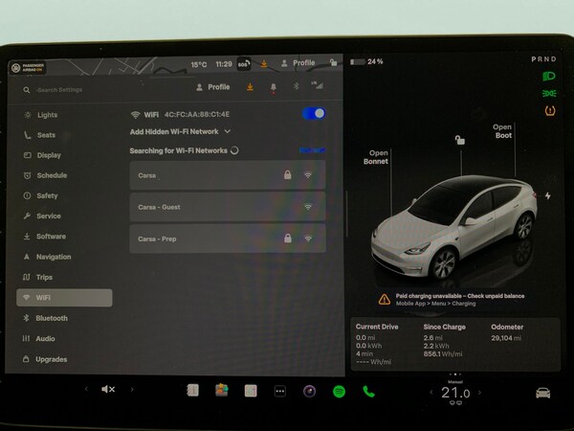Tap the SOS icon in status bar
The height and width of the screenshot is (431, 574).
point(243,64)
